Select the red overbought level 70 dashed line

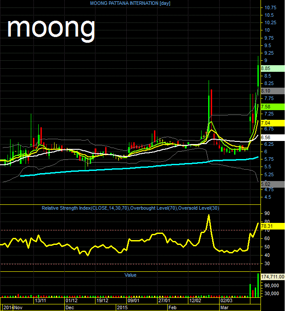coord(130,230)
